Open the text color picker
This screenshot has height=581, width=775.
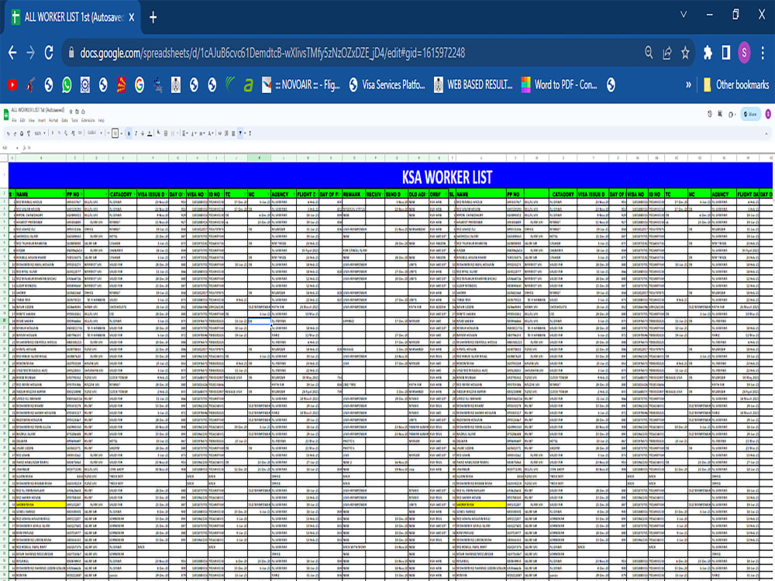(x=150, y=133)
